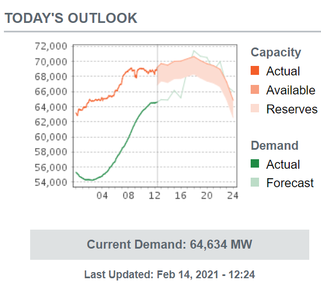Viewport: 321px width, 295px height.
Task: Click the salmon reserves band in chart
Action: (x=194, y=66)
